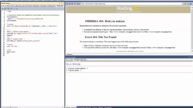
Task: Click browser page vertical scrollbar up arrow
Action: (x=192, y=8)
